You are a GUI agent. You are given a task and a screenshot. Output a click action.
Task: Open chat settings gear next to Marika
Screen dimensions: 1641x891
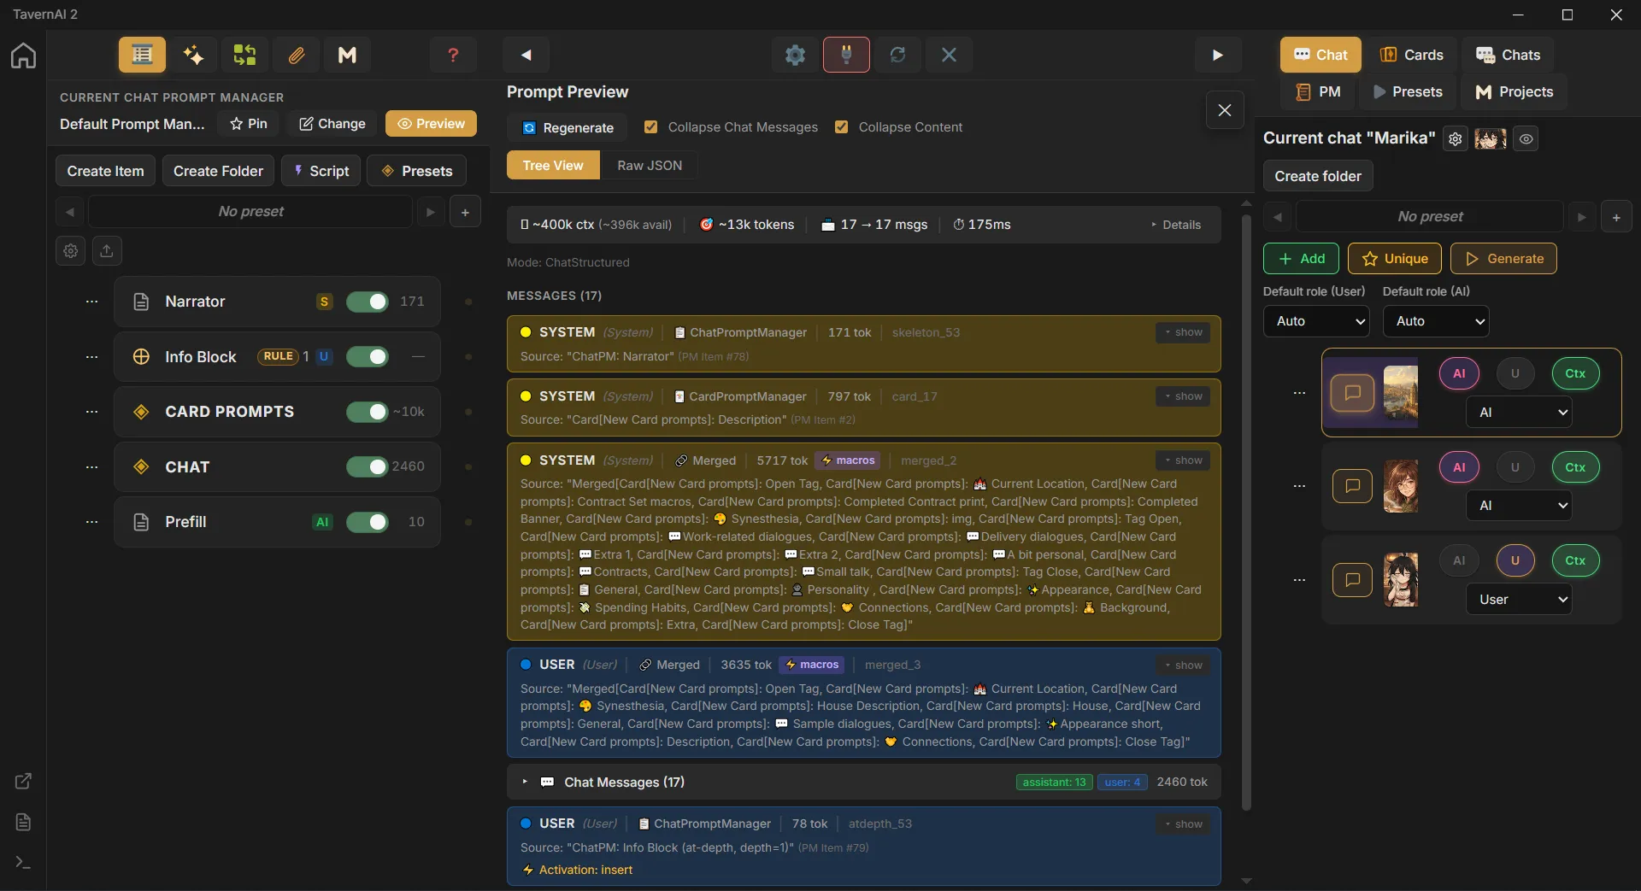point(1456,138)
